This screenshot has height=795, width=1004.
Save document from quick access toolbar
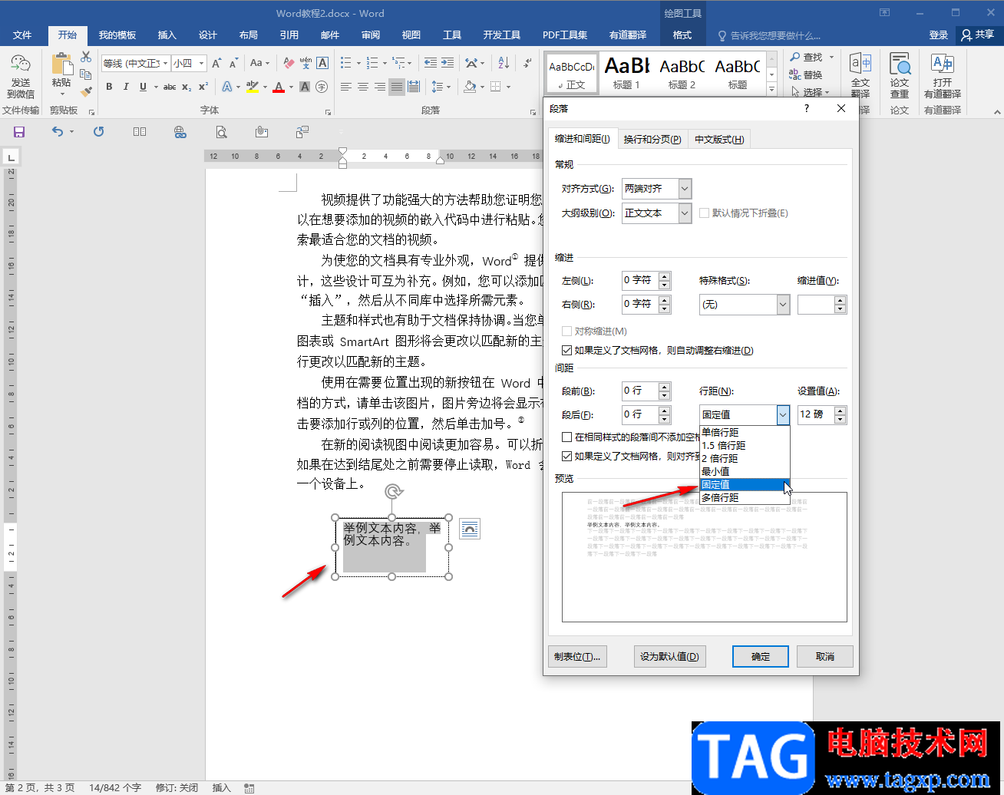(x=19, y=132)
